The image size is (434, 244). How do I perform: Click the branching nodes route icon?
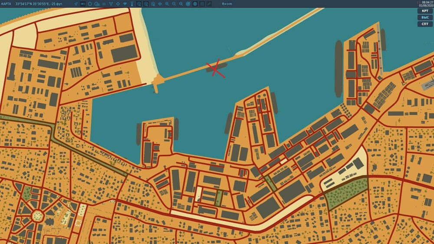(x=111, y=4)
